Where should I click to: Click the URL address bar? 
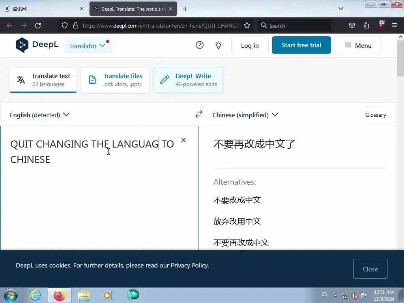(x=161, y=26)
